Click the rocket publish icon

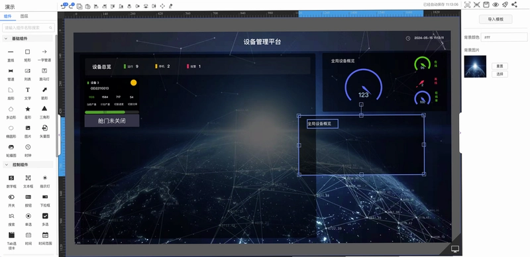[x=505, y=5]
